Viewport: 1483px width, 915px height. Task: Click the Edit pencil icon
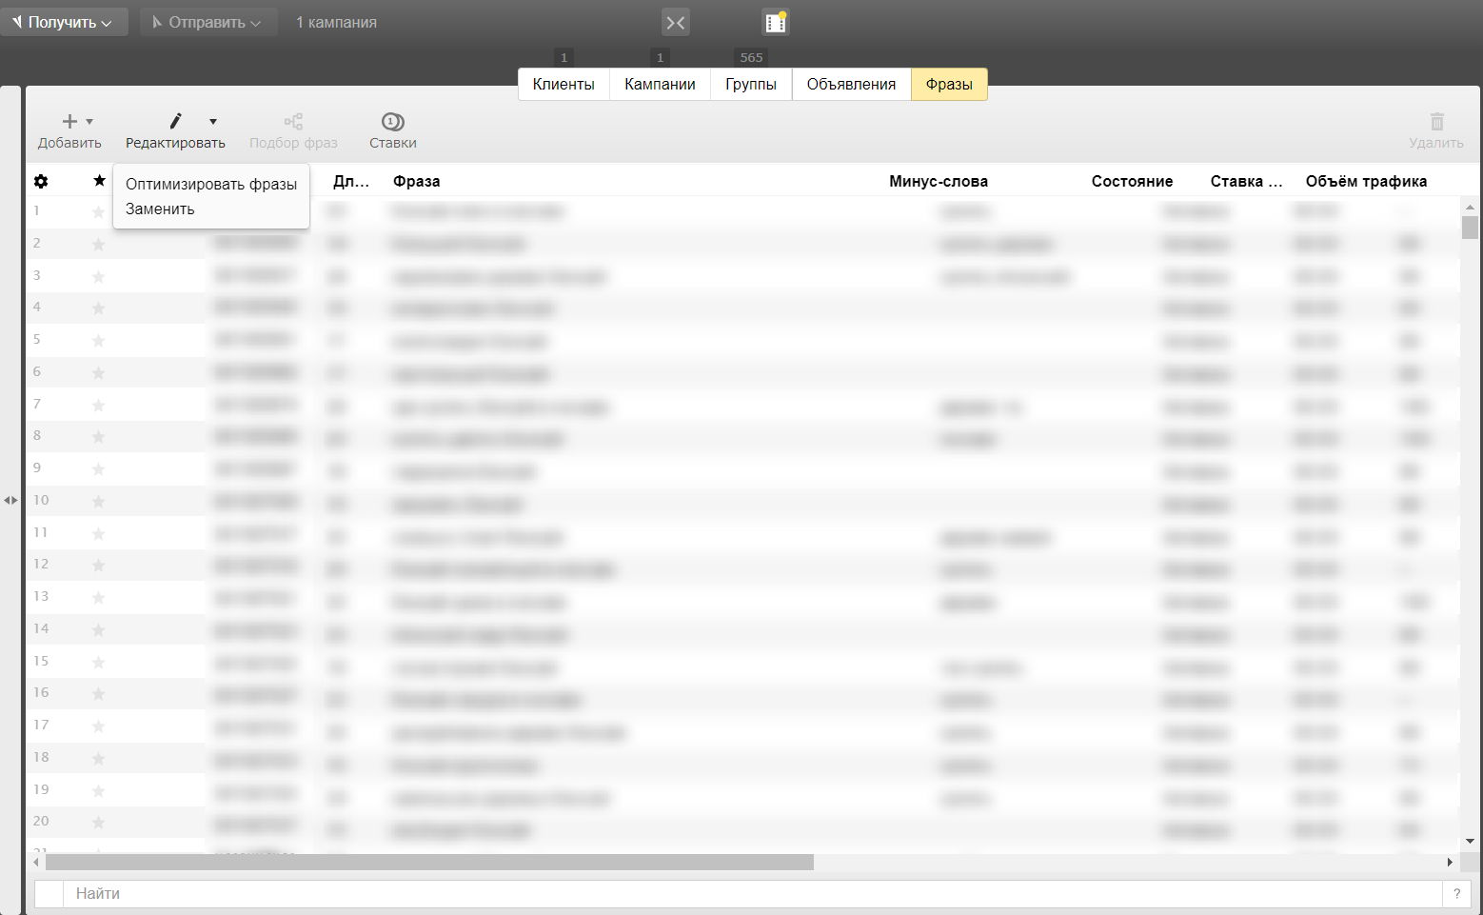click(x=175, y=121)
